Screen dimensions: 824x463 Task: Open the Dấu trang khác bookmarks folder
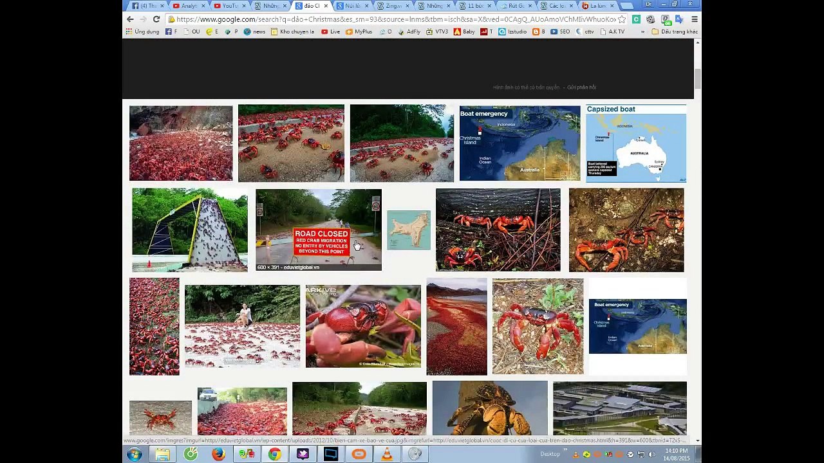[x=675, y=32]
